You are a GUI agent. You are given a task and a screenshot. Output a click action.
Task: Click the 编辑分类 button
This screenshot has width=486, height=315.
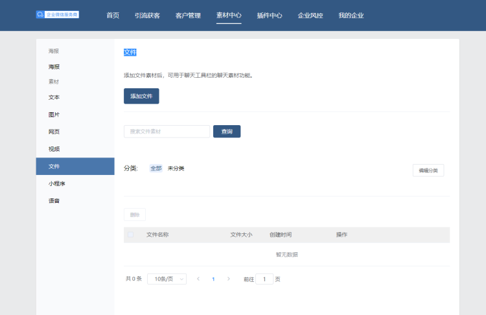tap(428, 170)
